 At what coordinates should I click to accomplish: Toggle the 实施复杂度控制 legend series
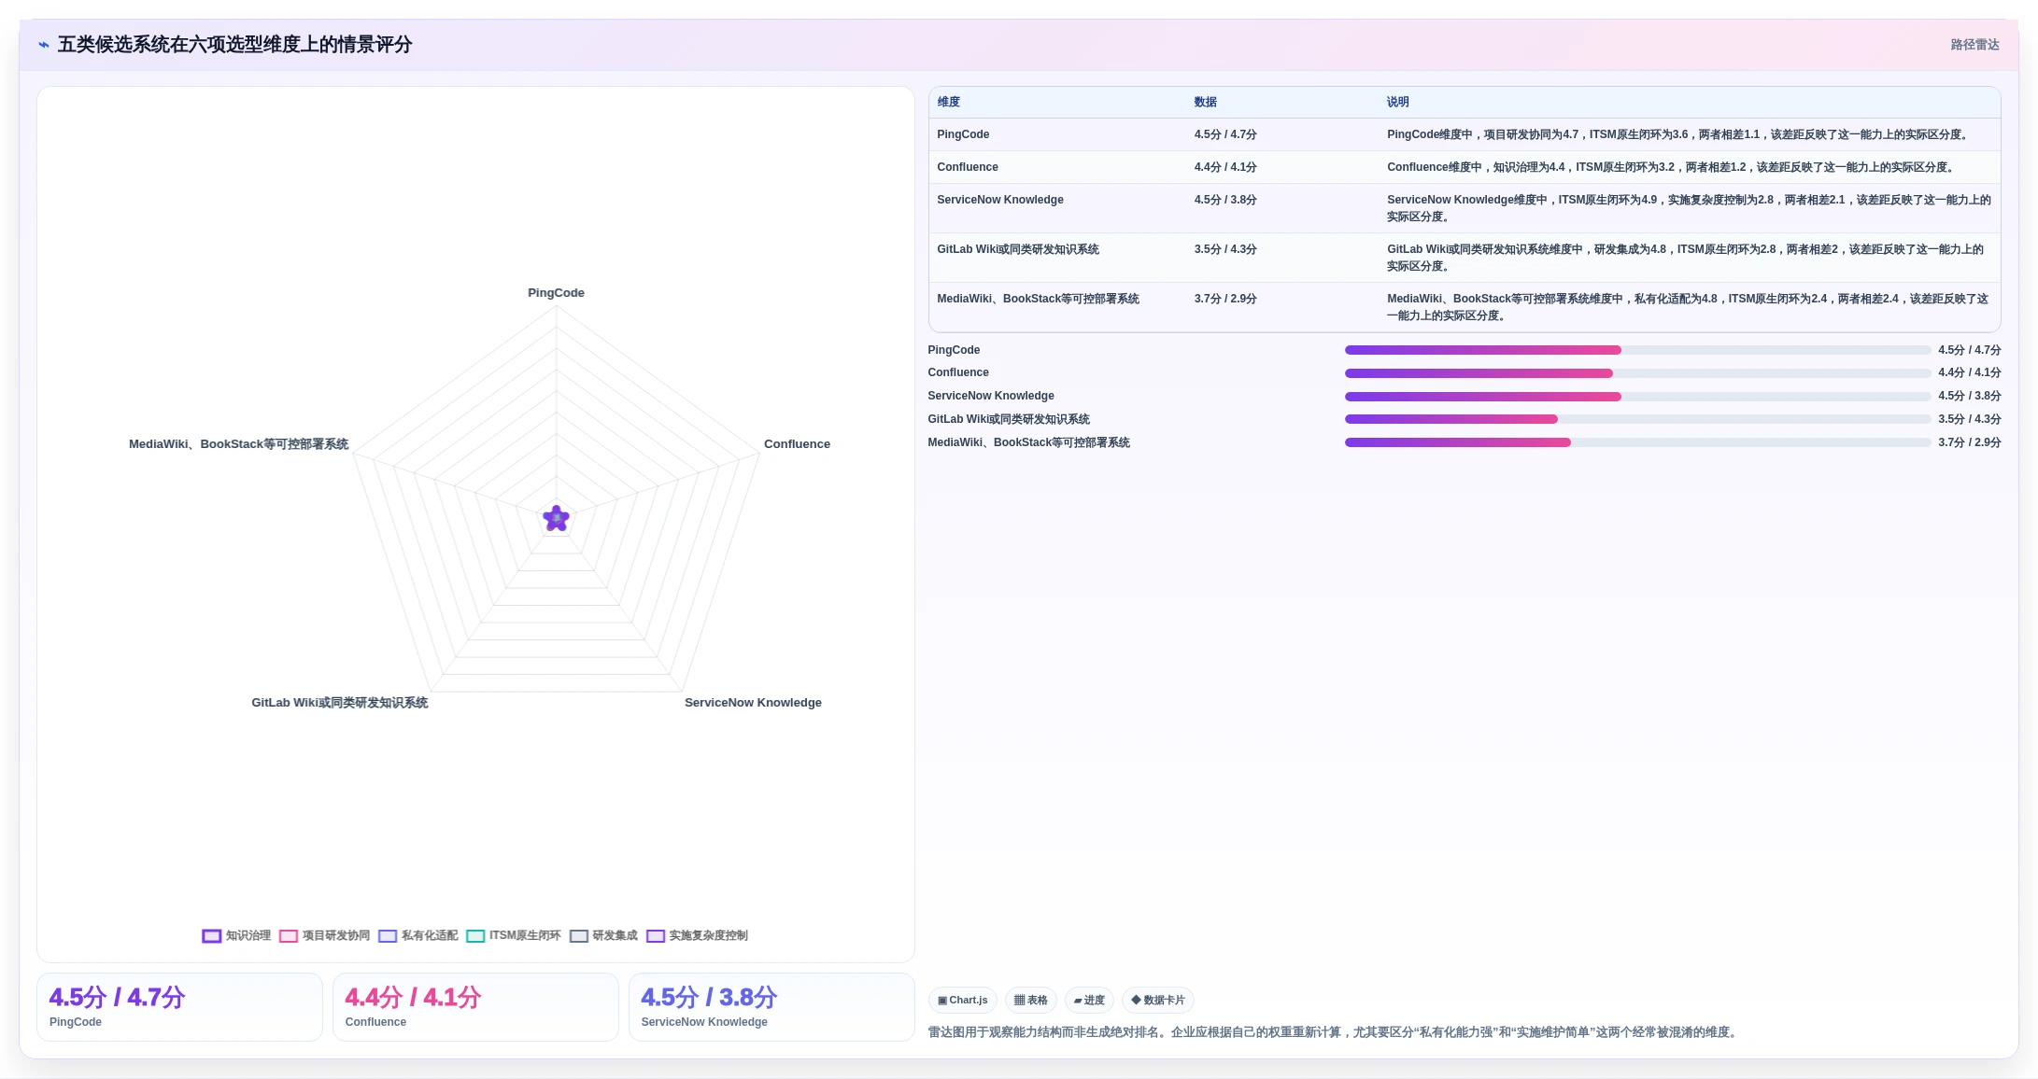tap(697, 935)
